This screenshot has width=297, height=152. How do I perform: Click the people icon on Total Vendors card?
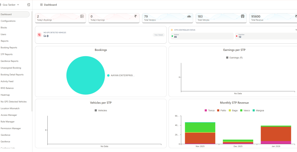[189, 16]
